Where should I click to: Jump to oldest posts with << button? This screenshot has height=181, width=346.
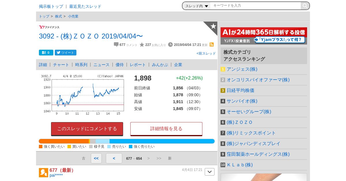pos(96,158)
